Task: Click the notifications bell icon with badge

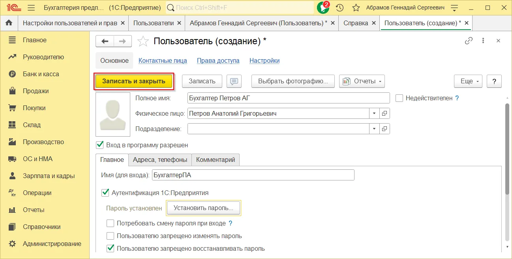Action: (323, 8)
